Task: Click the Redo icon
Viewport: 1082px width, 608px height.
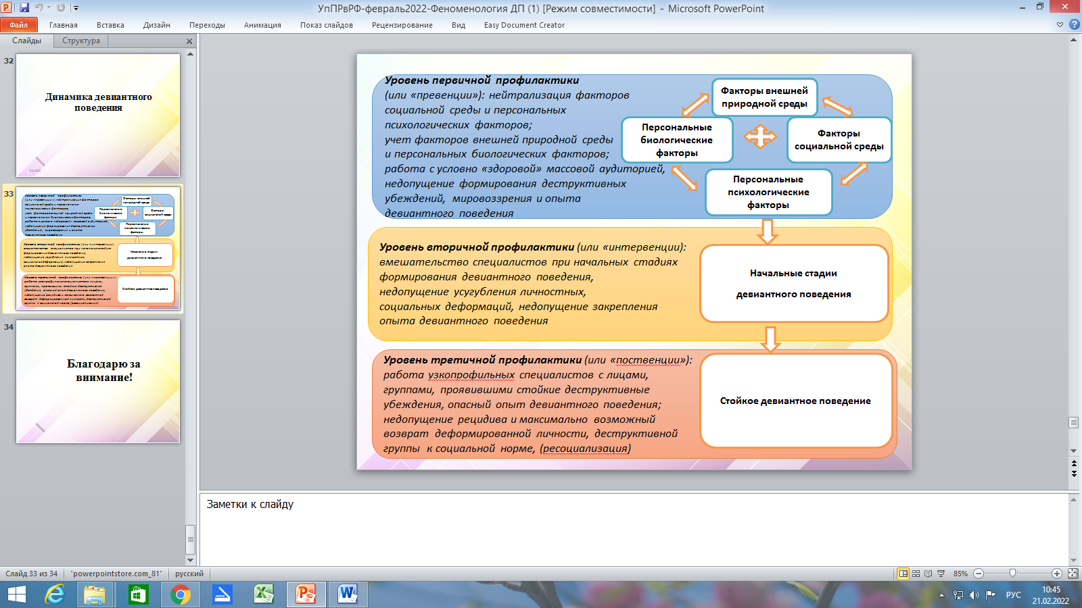Action: coord(61,8)
